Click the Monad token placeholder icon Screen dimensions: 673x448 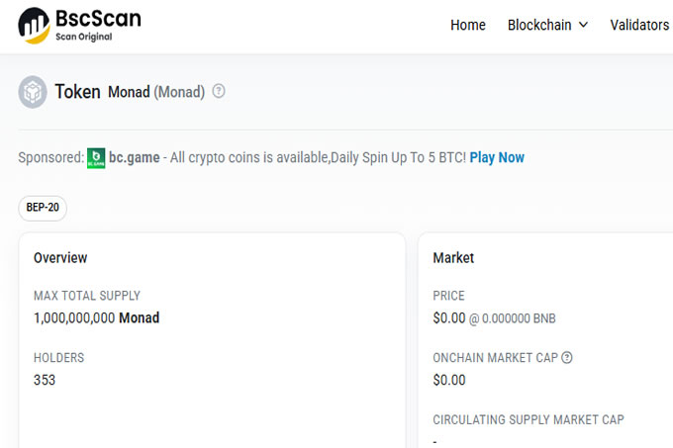coord(33,92)
